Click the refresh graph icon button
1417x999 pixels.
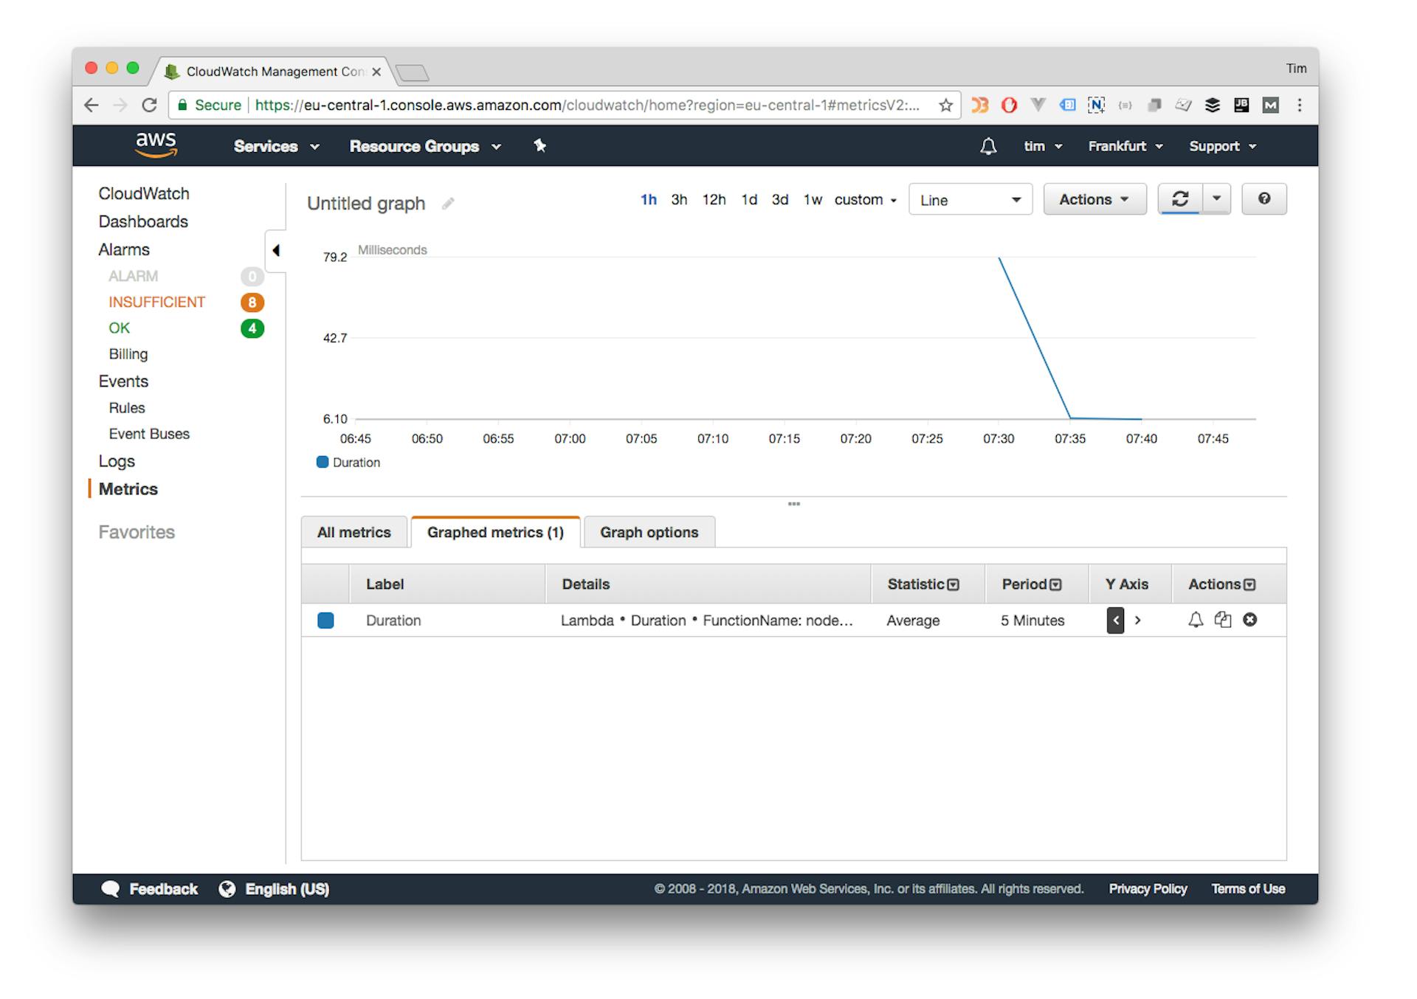click(1180, 199)
